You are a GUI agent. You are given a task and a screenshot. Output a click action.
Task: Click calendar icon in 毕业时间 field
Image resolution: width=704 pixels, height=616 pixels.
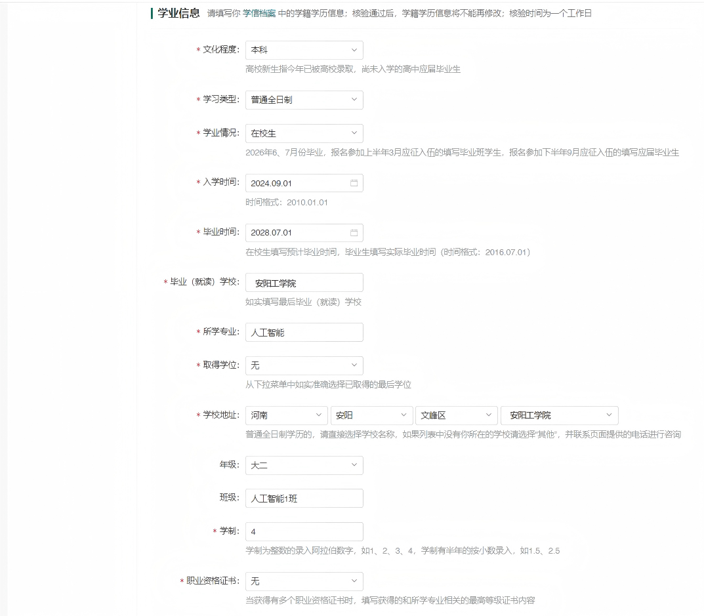[354, 233]
